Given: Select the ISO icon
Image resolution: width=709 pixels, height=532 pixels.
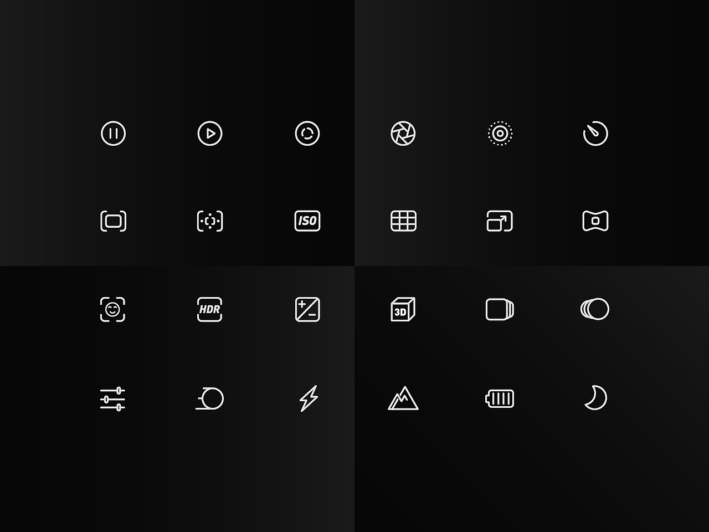Looking at the screenshot, I should (307, 221).
